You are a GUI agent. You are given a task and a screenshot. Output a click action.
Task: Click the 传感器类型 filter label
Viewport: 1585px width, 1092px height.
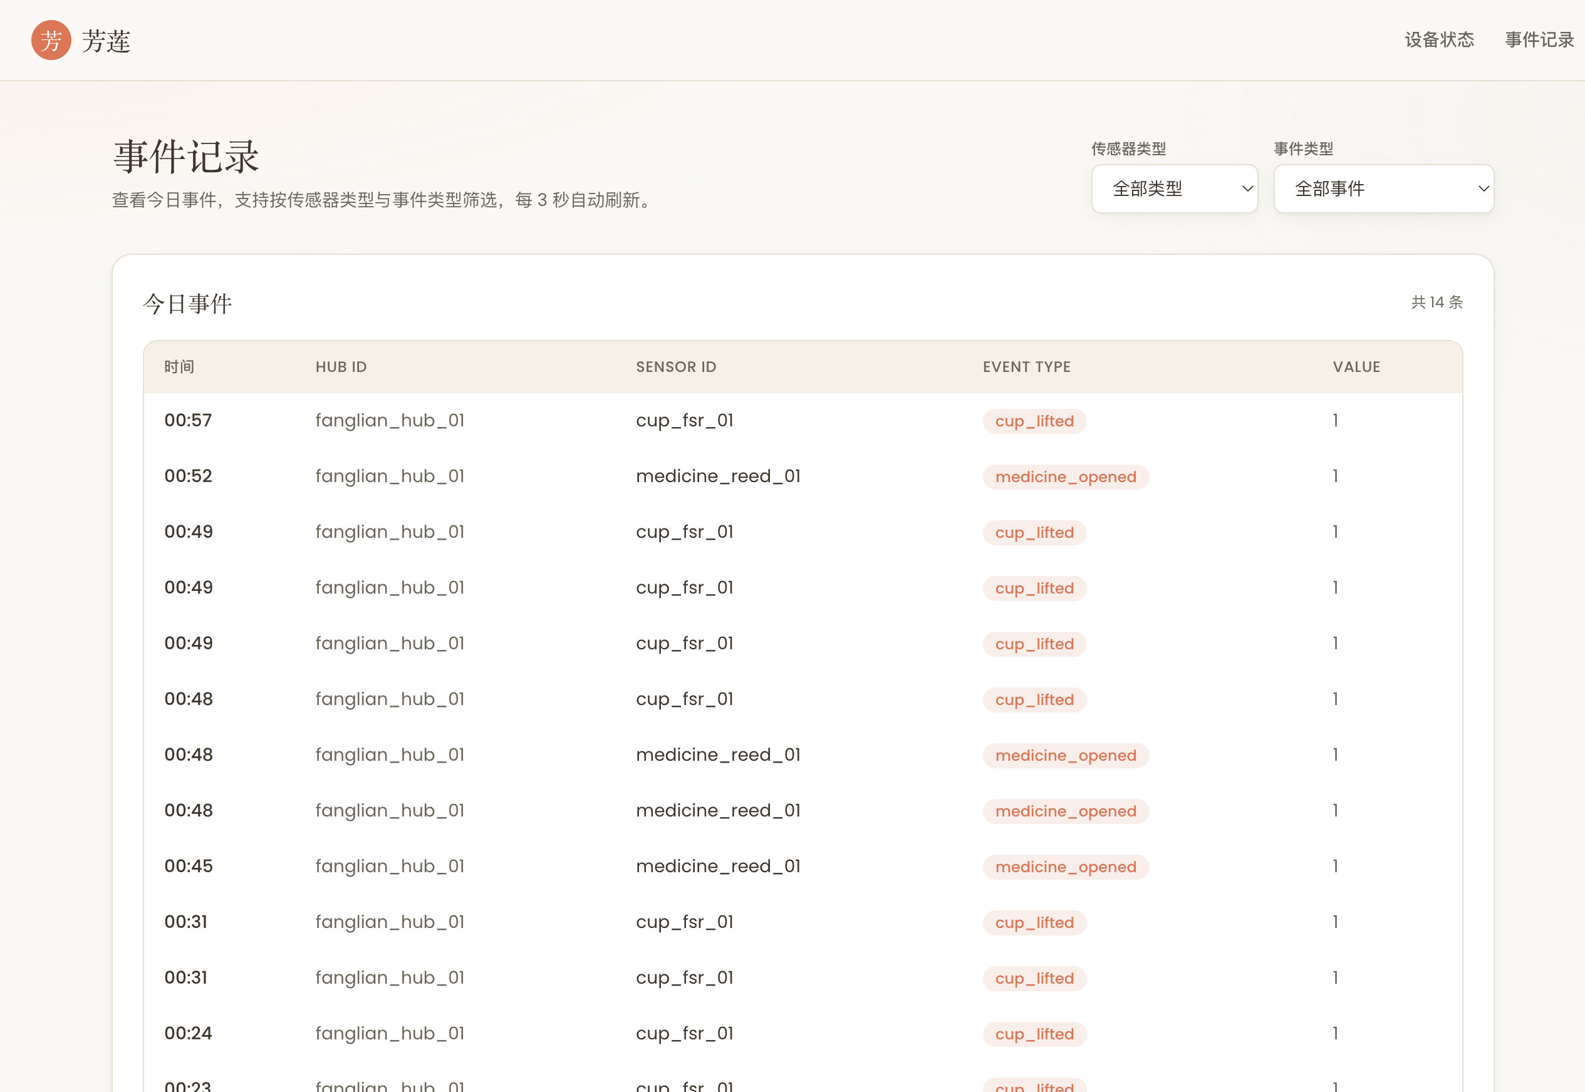click(x=1128, y=148)
